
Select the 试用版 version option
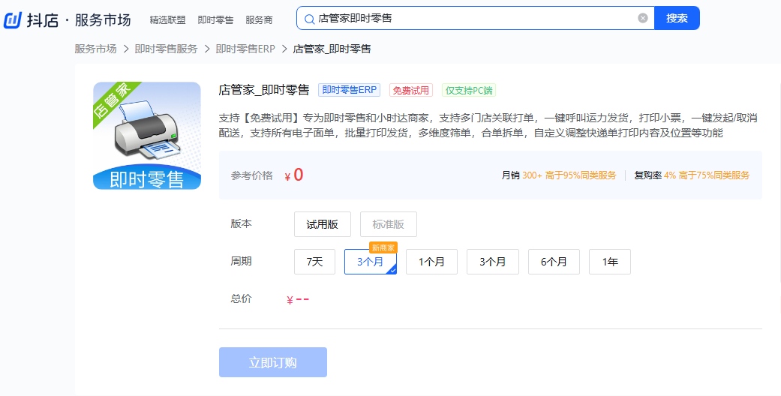click(323, 224)
